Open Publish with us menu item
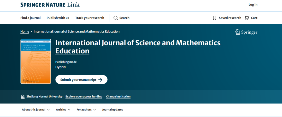This screenshot has width=282, height=117. (58, 18)
